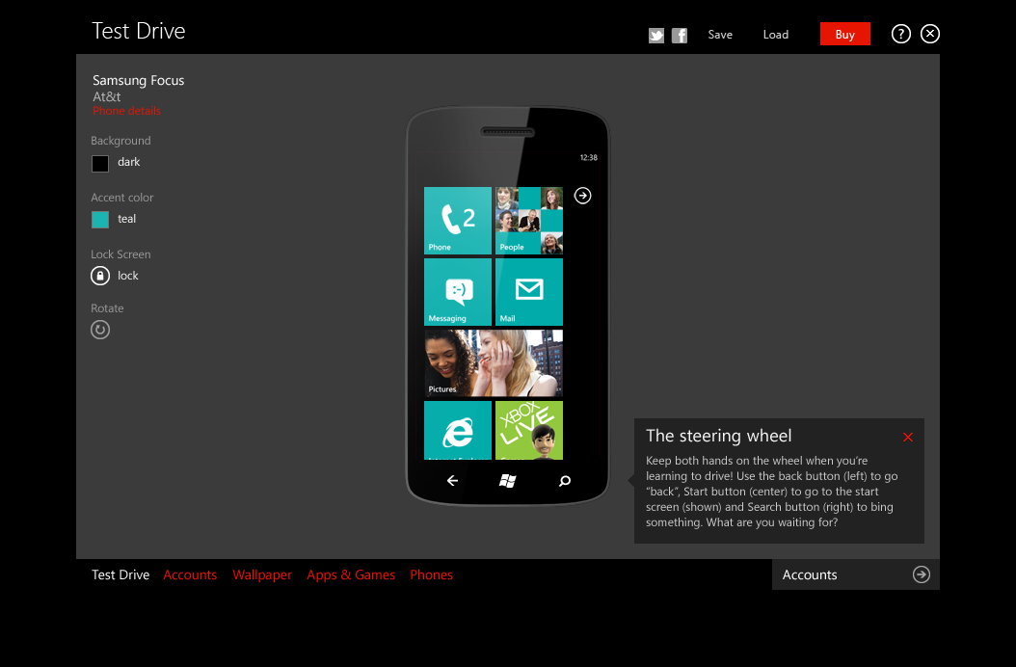The width and height of the screenshot is (1016, 667).
Task: Click the rotate phone icon
Action: point(100,330)
